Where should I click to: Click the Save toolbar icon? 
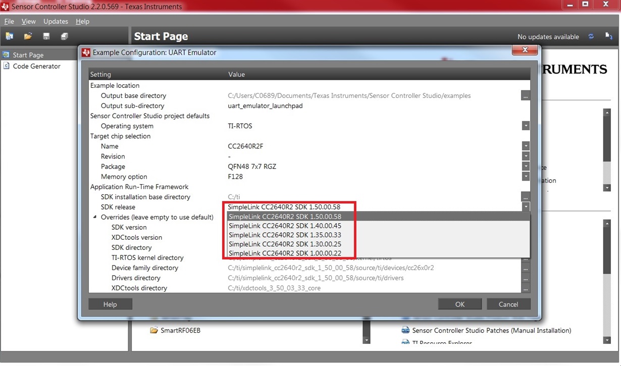coord(46,36)
